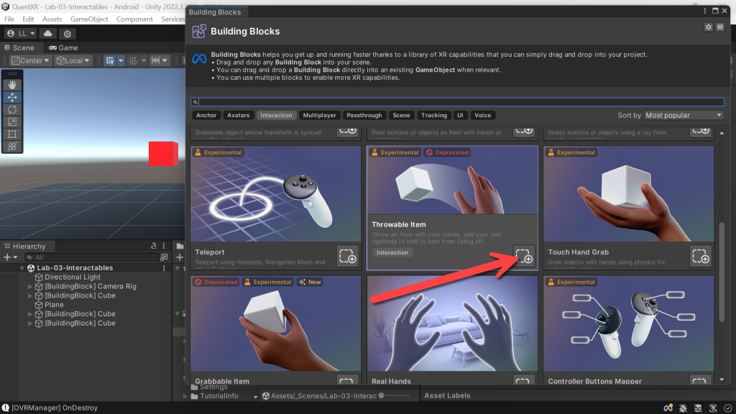Viewport: 736px width, 414px height.
Task: Open Hierarchy panel options menu
Action: pyautogui.click(x=163, y=246)
